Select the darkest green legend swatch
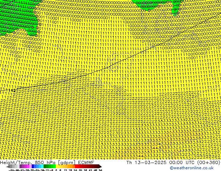221x171 pixels. (x=45, y=166)
